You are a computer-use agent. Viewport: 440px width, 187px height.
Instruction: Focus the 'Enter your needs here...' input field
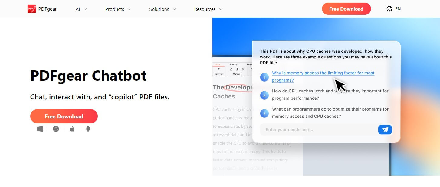click(x=319, y=129)
